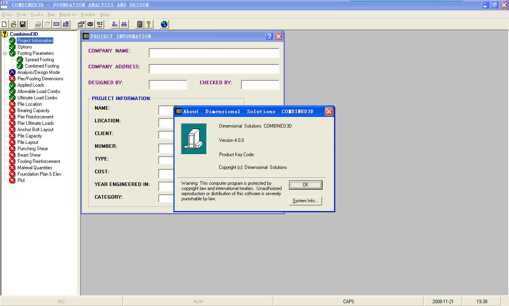Select Pier Ultimate Loads tree item
This screenshot has height=306, width=509.
[x=35, y=123]
